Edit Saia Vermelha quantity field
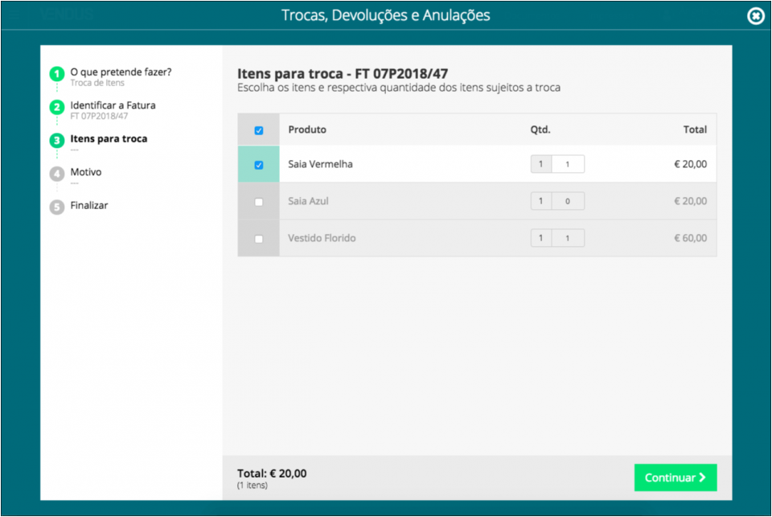The height and width of the screenshot is (517, 772). (567, 165)
